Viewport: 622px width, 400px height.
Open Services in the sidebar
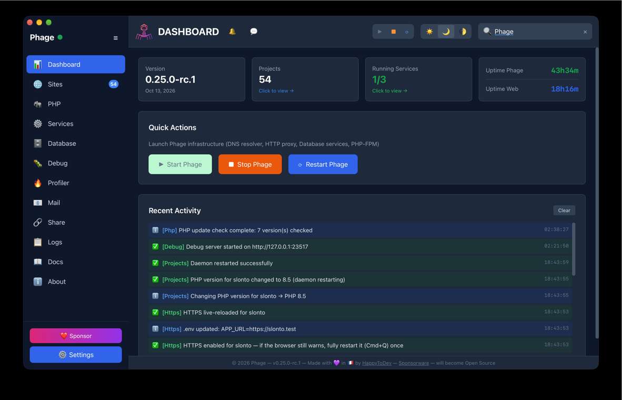pyautogui.click(x=76, y=124)
